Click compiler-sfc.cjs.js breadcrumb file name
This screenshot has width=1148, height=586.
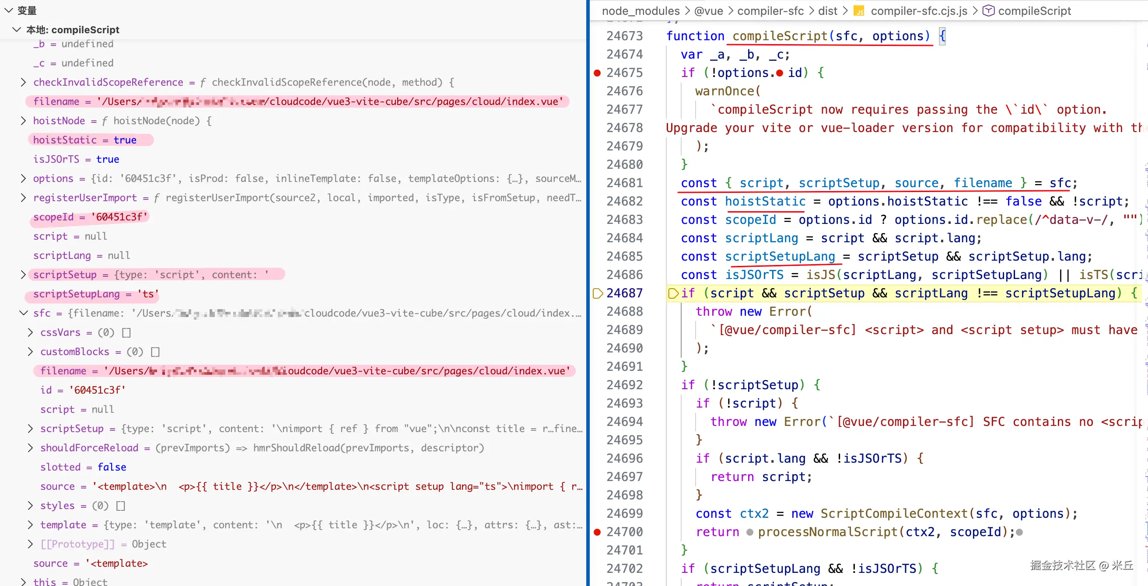pos(918,11)
